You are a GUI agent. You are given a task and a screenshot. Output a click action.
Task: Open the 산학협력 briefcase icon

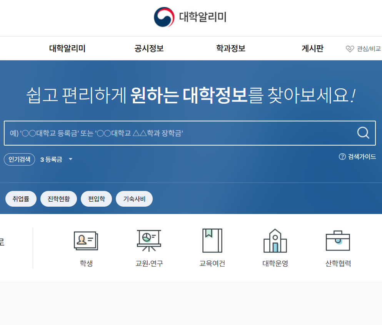point(338,240)
